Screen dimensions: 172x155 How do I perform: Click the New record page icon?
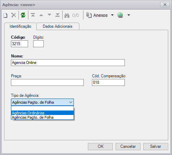(x=5, y=15)
